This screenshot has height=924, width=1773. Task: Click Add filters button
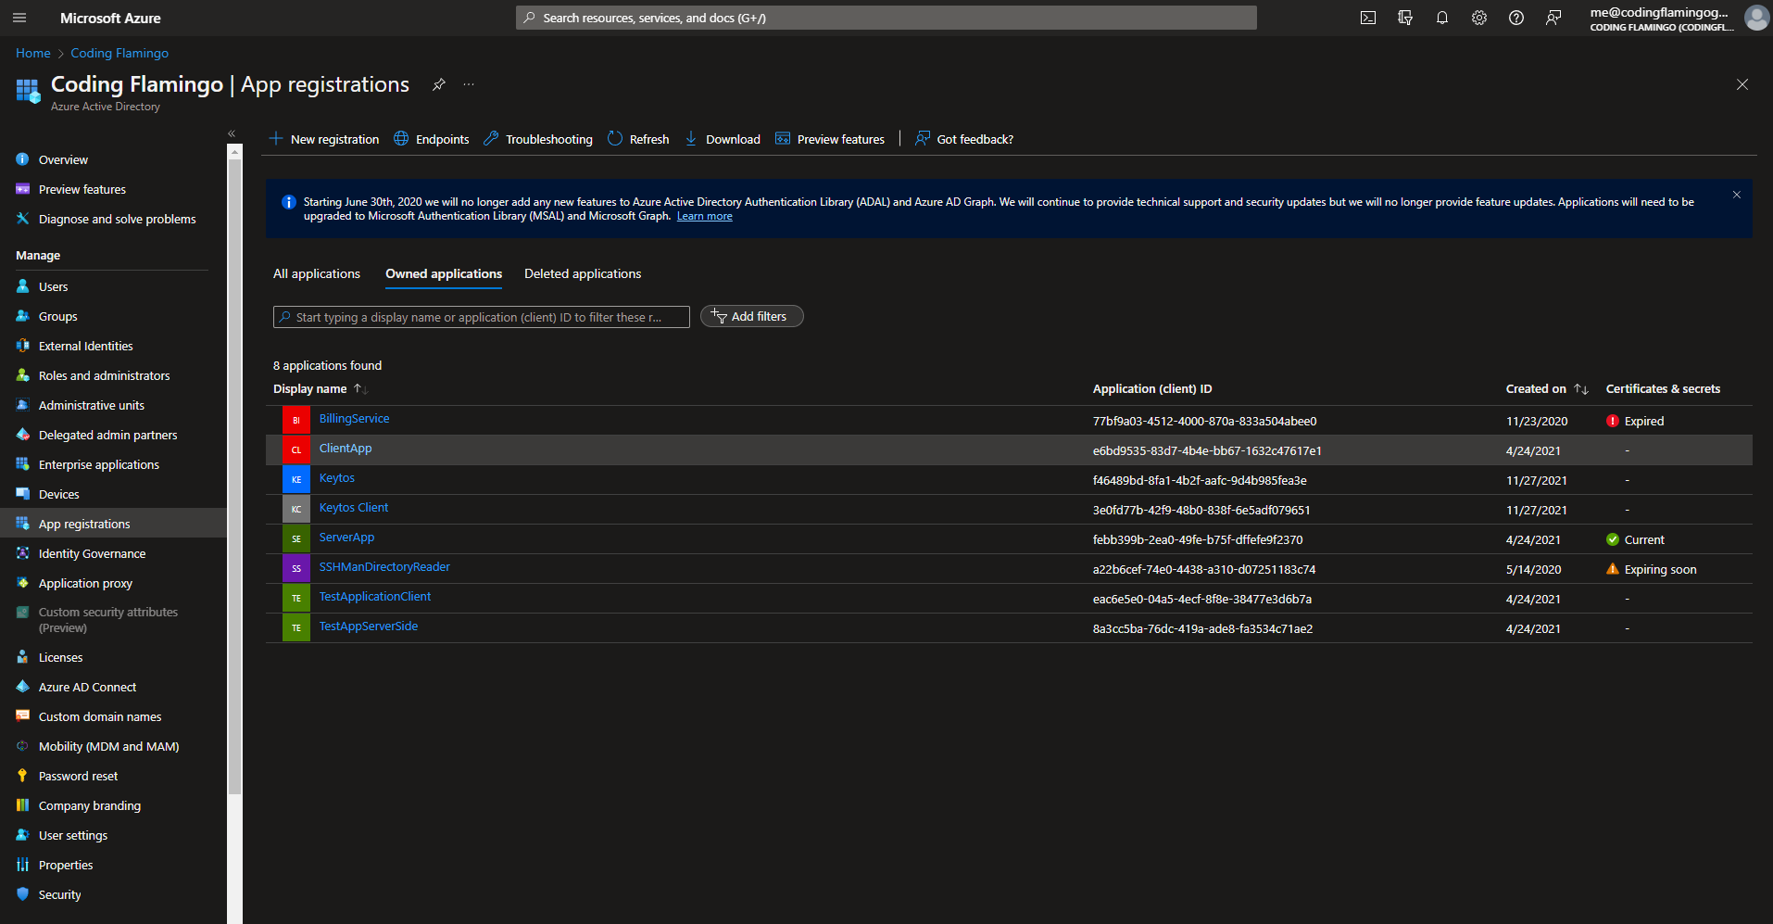click(x=751, y=316)
